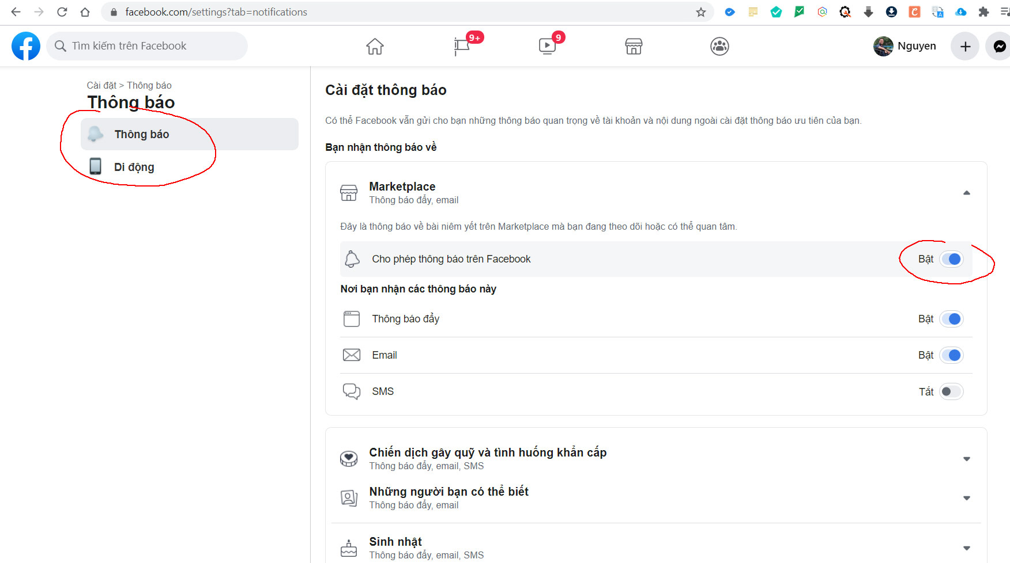Click Chiến dịch gây quỹ và tình huống khẩn cấp heading

pyautogui.click(x=488, y=452)
